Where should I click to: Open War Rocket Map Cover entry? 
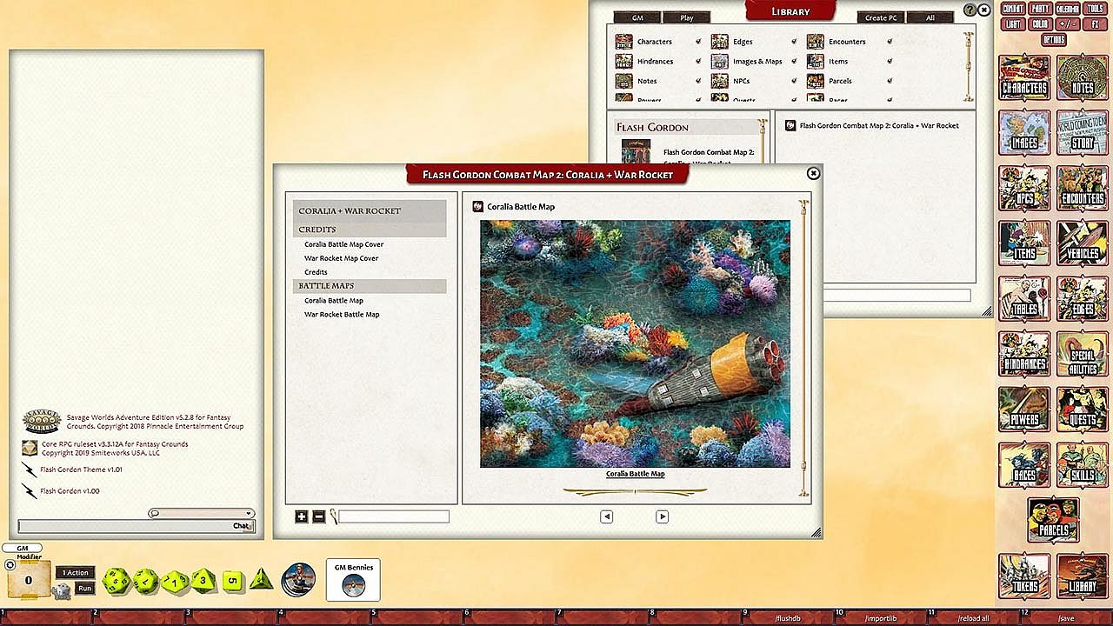[x=341, y=258]
